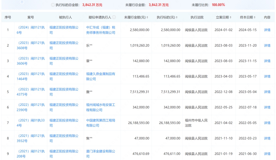The width and height of the screenshot is (276, 160).
Task: Show 详情 for row 9 case
Action: pos(267,154)
